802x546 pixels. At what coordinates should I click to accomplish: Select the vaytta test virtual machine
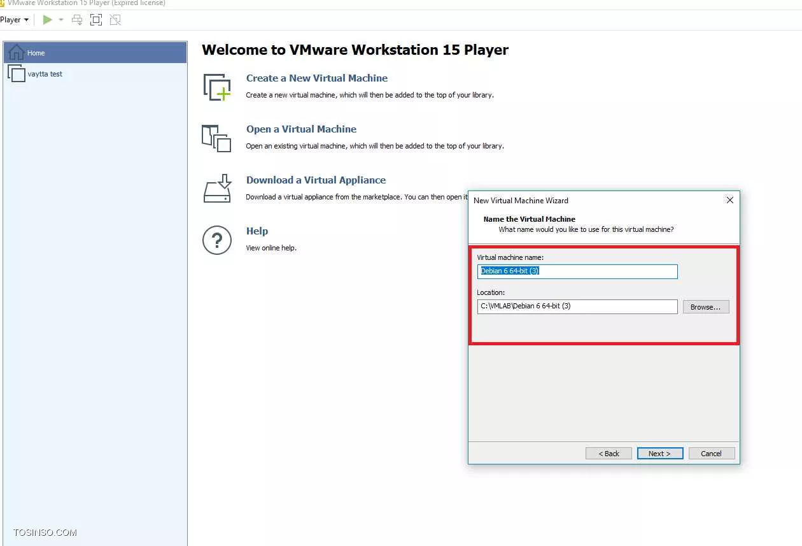pyautogui.click(x=45, y=74)
